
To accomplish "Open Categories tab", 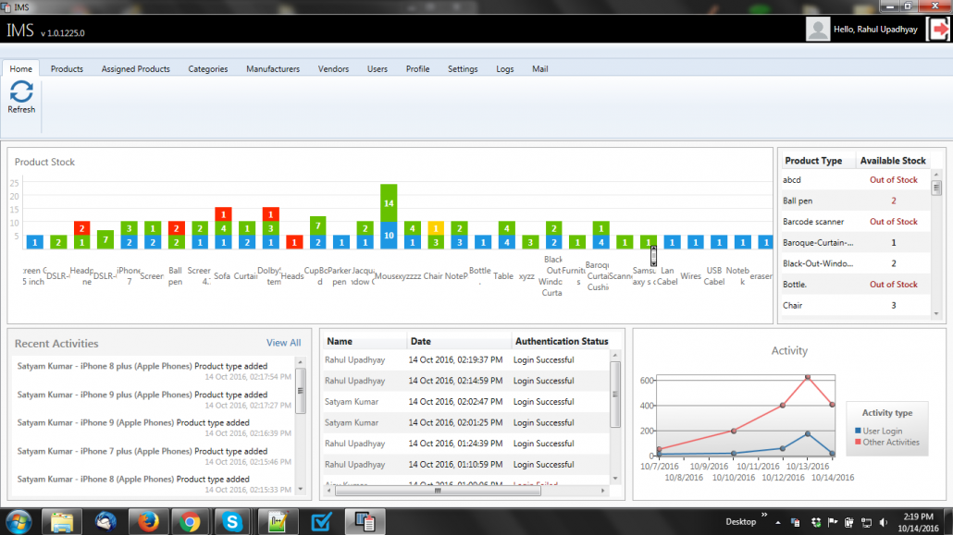I will pos(208,68).
